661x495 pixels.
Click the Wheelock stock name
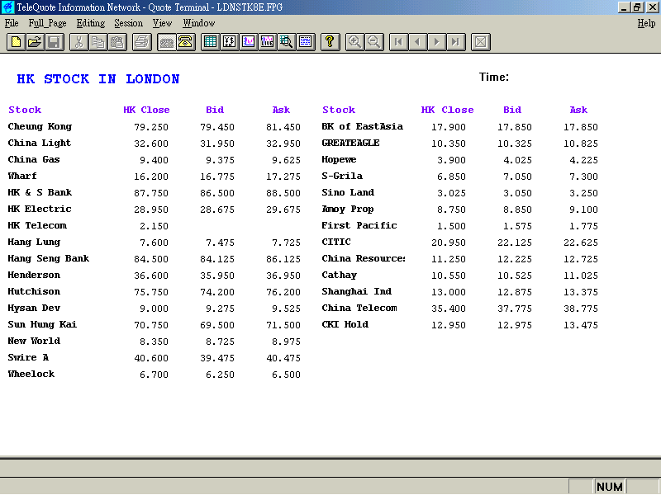[31, 374]
